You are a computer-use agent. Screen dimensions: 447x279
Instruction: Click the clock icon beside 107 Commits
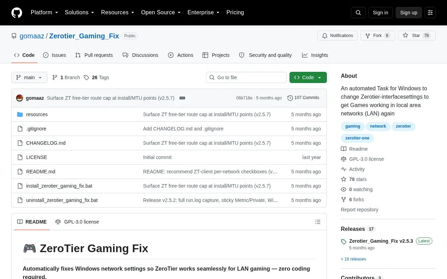(x=290, y=98)
